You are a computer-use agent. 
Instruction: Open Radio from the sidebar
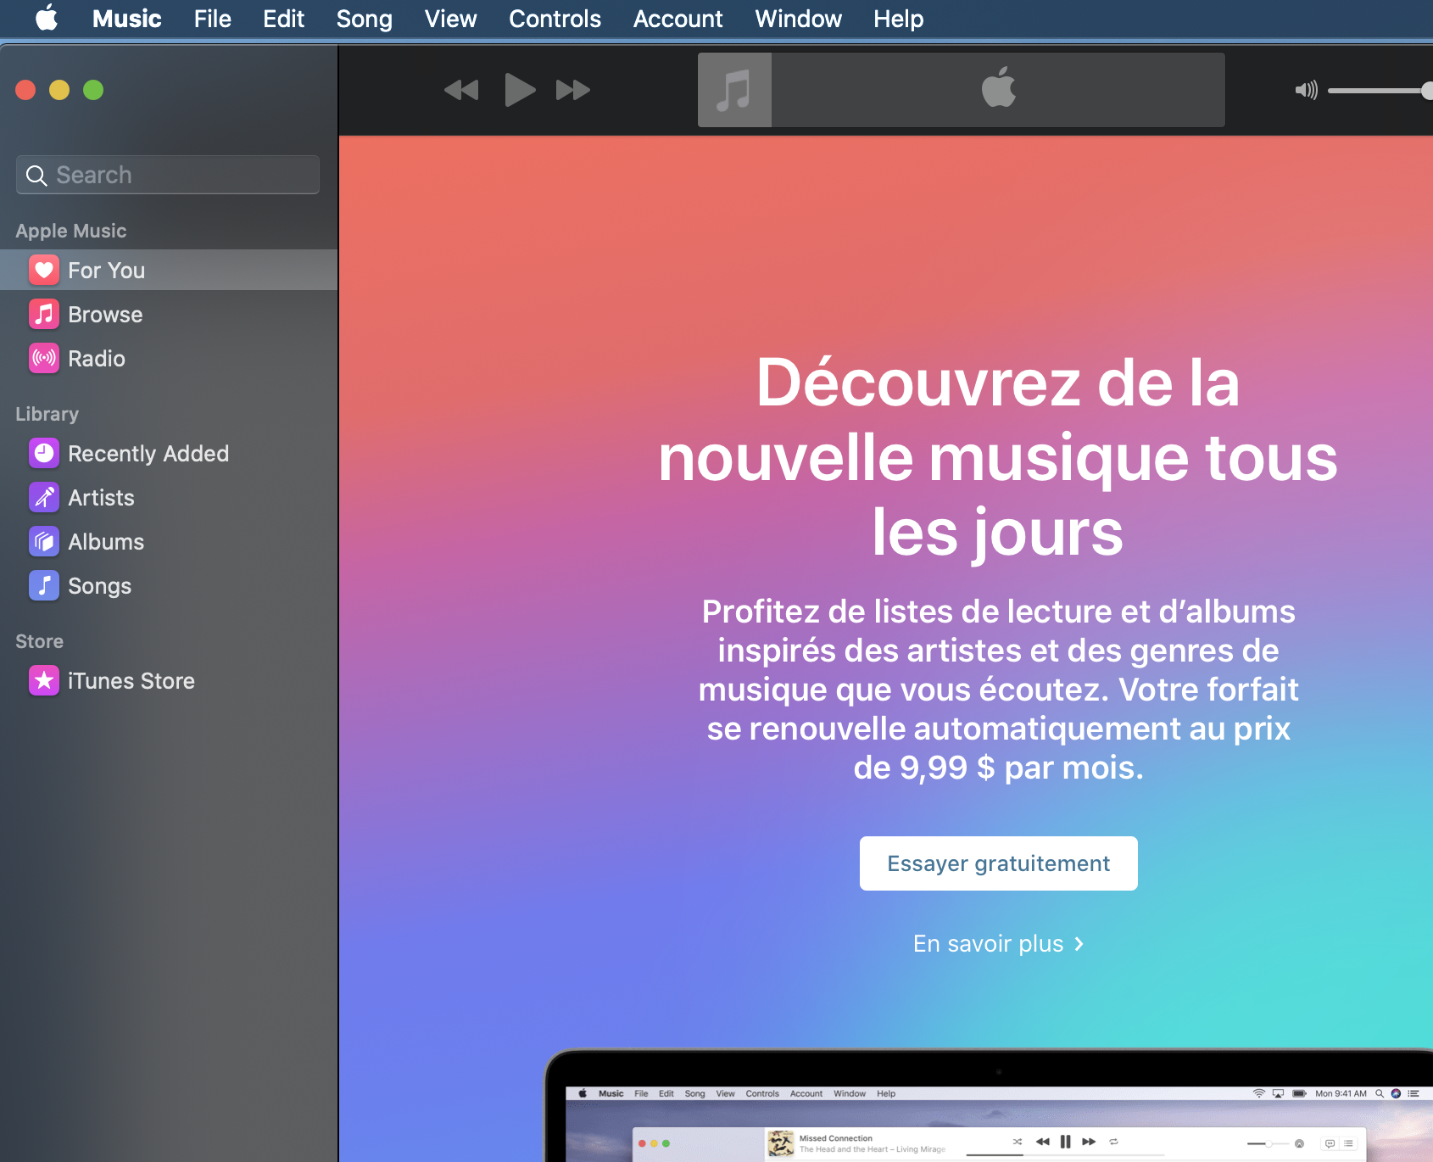[170, 358]
